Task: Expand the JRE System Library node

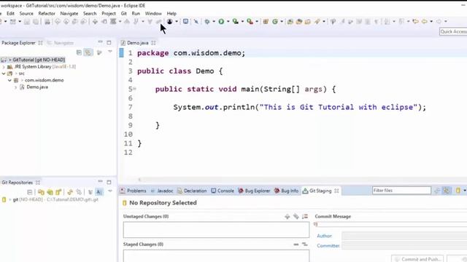Action: point(4,67)
